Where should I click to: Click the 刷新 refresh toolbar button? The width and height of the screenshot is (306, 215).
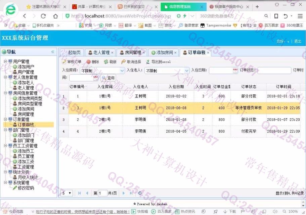(x=110, y=62)
